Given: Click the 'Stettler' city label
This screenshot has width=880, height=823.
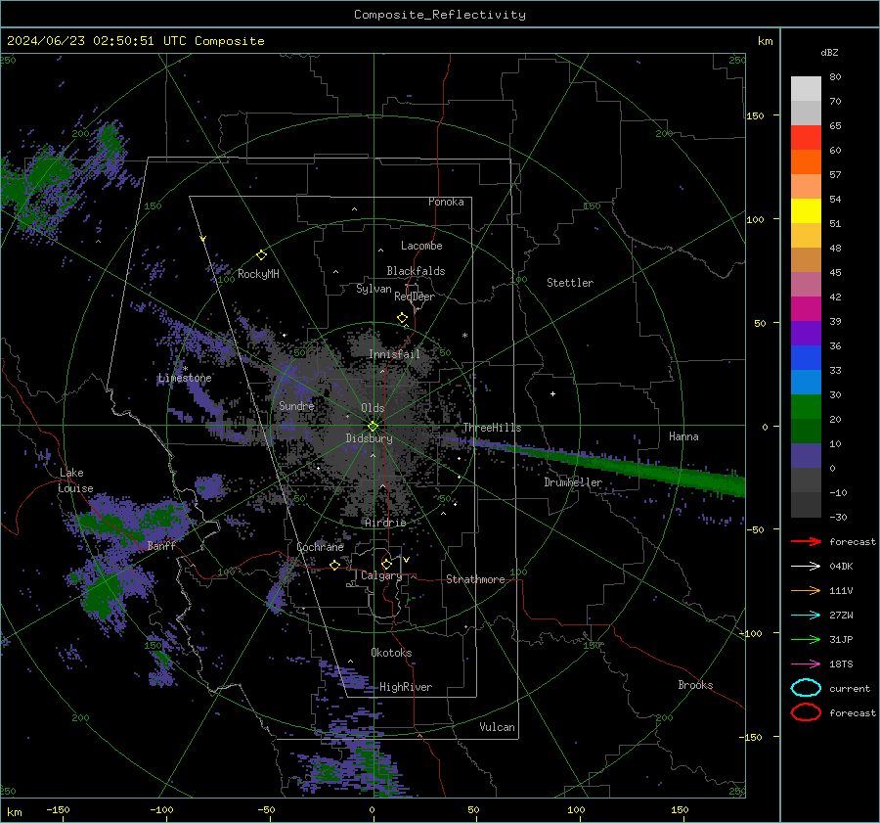Looking at the screenshot, I should point(570,283).
